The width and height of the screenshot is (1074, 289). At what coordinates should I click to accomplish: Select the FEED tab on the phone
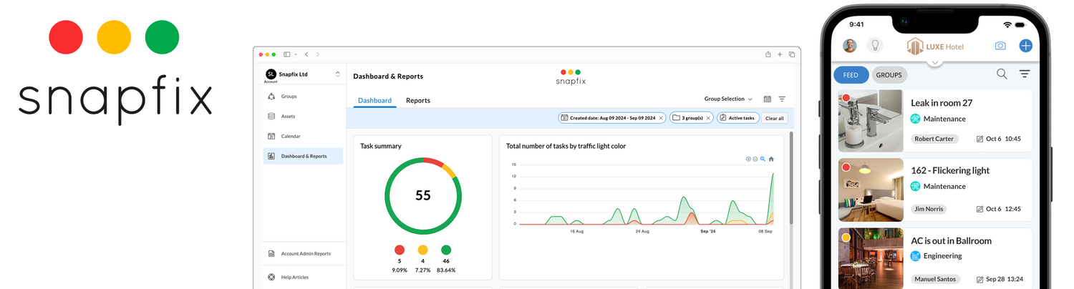pos(851,74)
